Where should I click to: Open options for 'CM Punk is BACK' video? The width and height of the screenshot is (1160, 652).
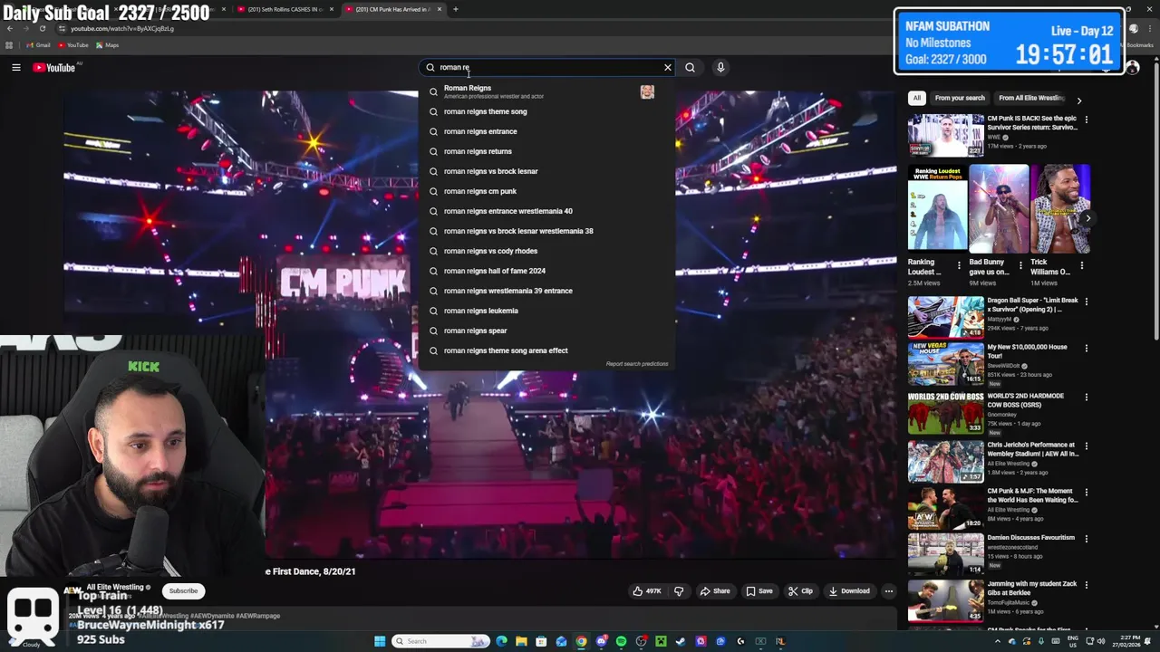tap(1087, 120)
